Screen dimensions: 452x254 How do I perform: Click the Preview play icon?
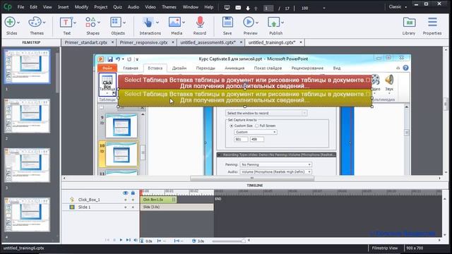pyautogui.click(x=249, y=22)
